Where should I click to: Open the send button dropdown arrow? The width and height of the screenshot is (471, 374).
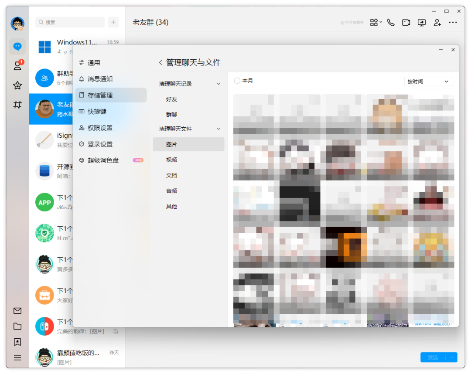(451, 357)
